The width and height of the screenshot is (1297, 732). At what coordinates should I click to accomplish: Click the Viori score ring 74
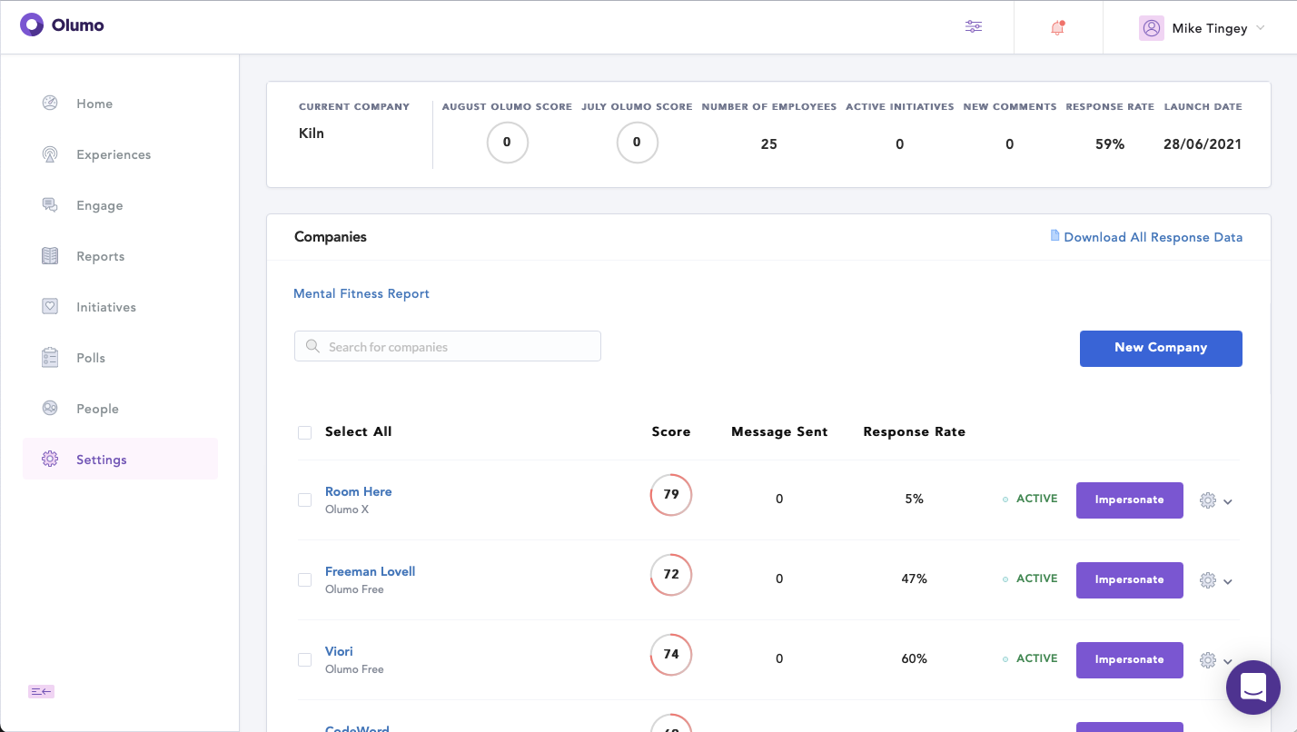[x=671, y=655]
